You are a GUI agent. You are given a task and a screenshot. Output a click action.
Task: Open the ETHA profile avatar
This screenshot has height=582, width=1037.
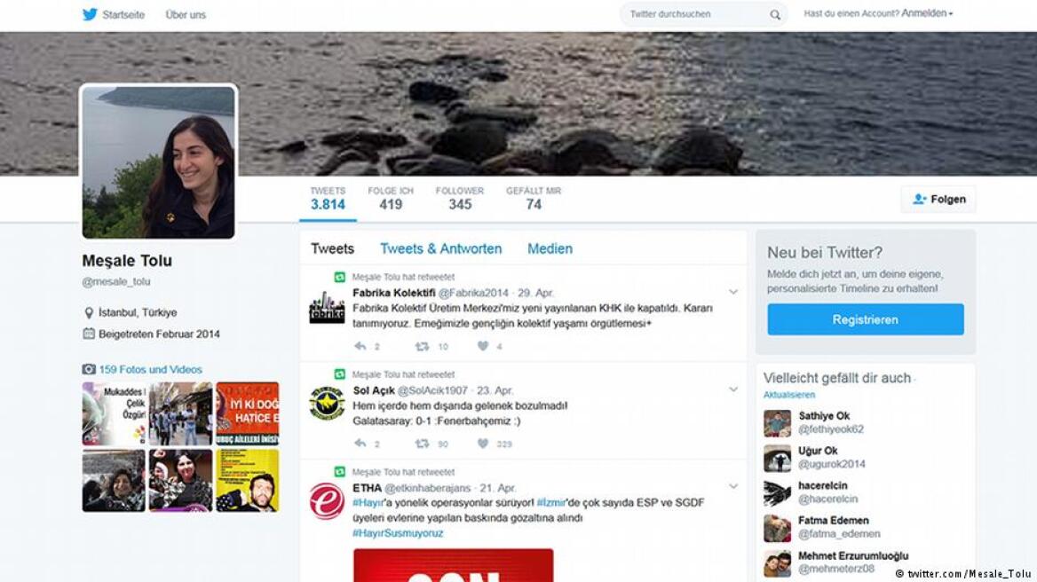[327, 501]
